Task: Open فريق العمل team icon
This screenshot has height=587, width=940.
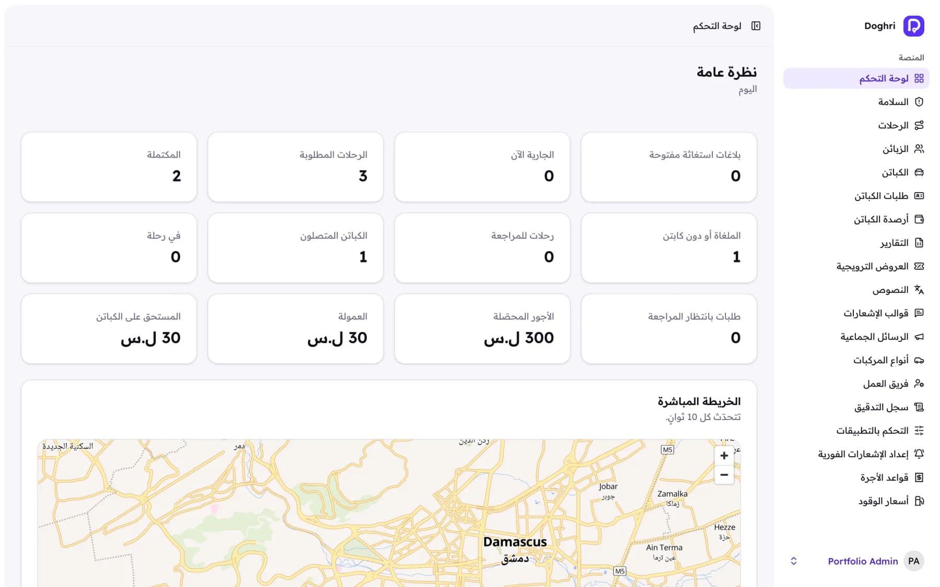Action: click(x=919, y=384)
